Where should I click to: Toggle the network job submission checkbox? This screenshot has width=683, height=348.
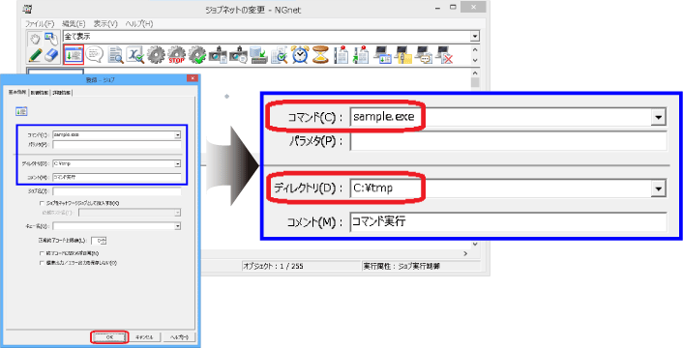point(43,203)
